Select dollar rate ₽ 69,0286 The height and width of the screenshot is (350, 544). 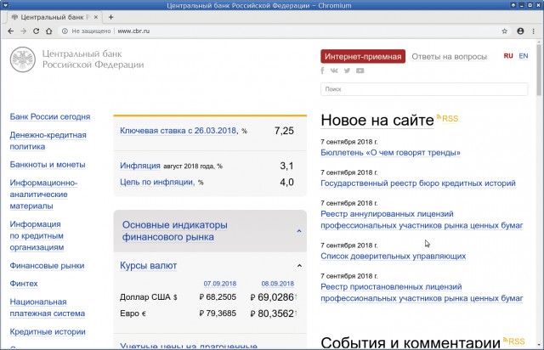pyautogui.click(x=272, y=297)
